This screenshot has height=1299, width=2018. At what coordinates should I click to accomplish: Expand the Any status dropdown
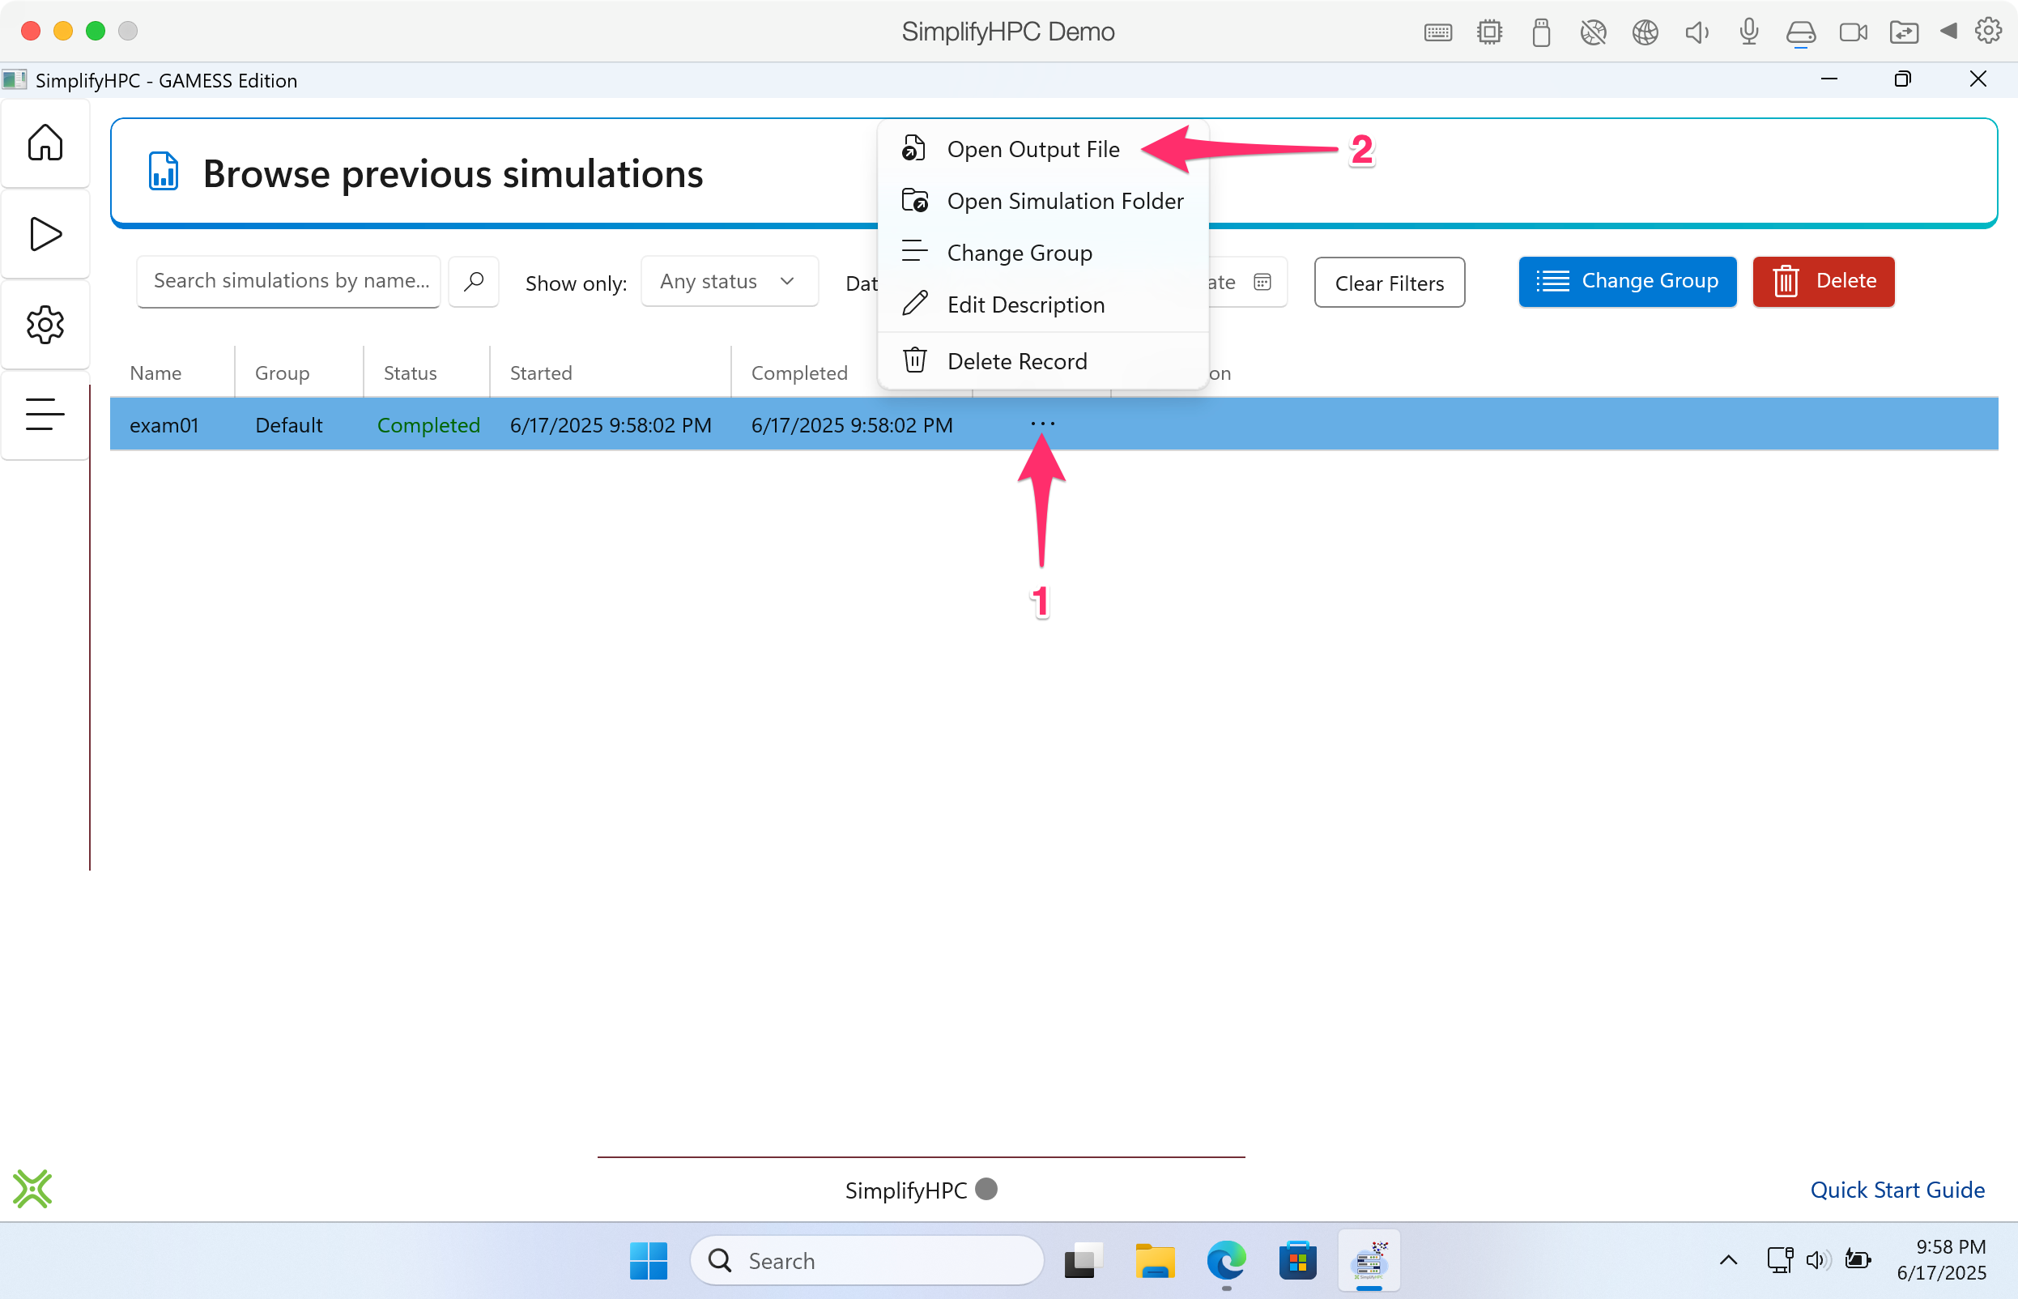point(729,282)
